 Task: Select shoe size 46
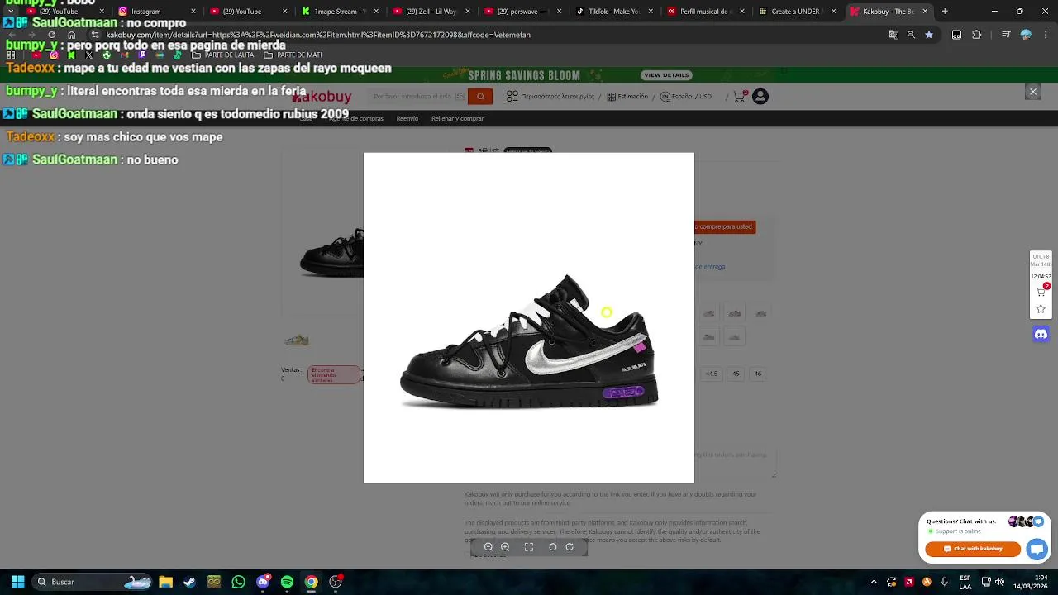click(757, 374)
